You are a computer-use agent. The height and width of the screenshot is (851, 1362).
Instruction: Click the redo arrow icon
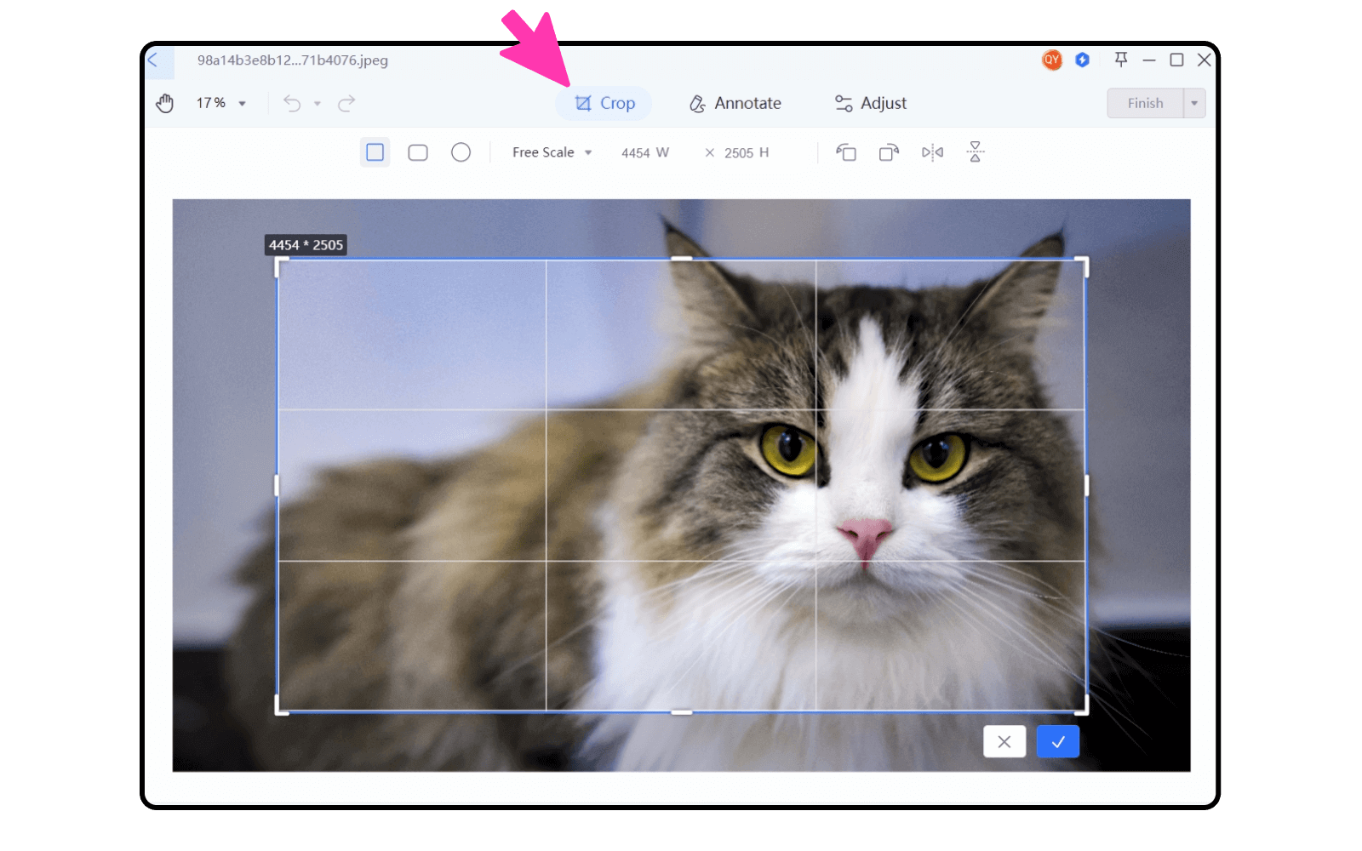[346, 104]
